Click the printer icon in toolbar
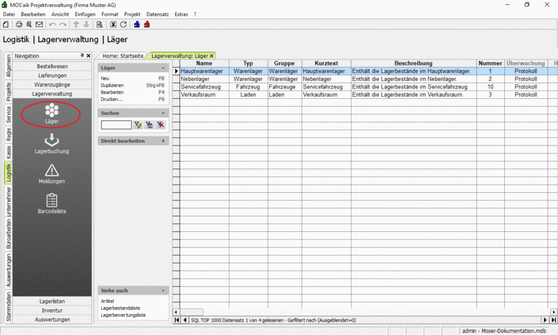This screenshot has width=558, height=335. click(19, 24)
